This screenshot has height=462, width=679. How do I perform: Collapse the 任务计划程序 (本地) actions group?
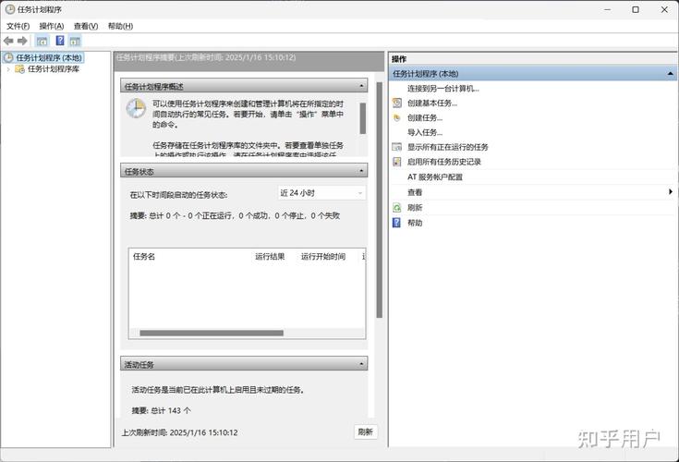(670, 74)
